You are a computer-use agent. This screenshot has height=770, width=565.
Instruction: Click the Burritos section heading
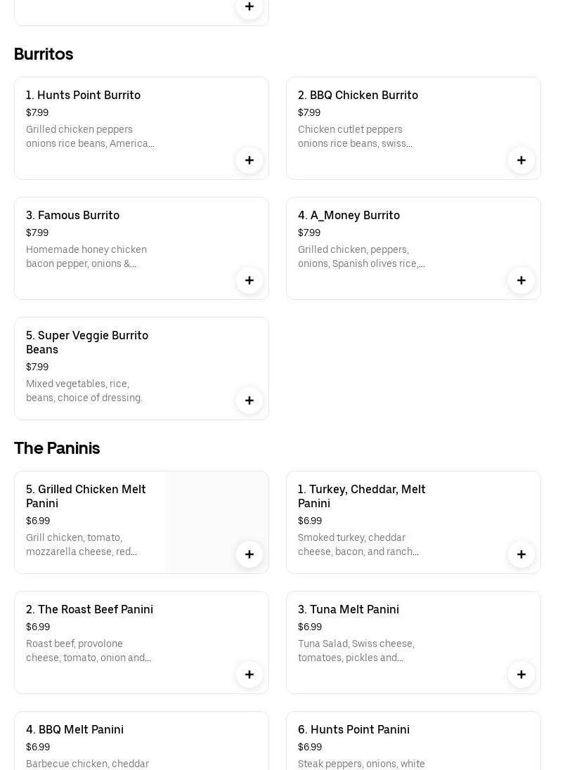pos(44,54)
